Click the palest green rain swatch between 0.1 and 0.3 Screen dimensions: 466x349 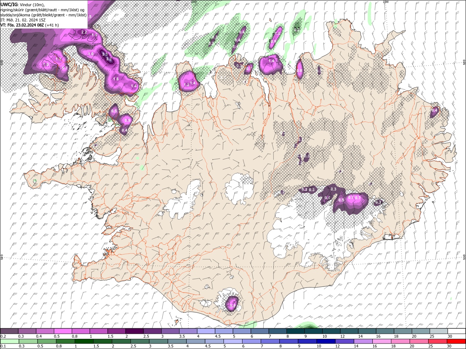click(10, 341)
